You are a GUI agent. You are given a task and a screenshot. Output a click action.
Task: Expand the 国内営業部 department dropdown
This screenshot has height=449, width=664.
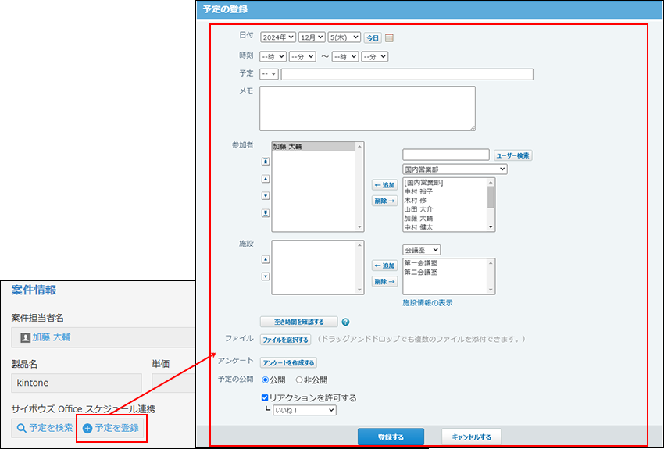coord(455,169)
